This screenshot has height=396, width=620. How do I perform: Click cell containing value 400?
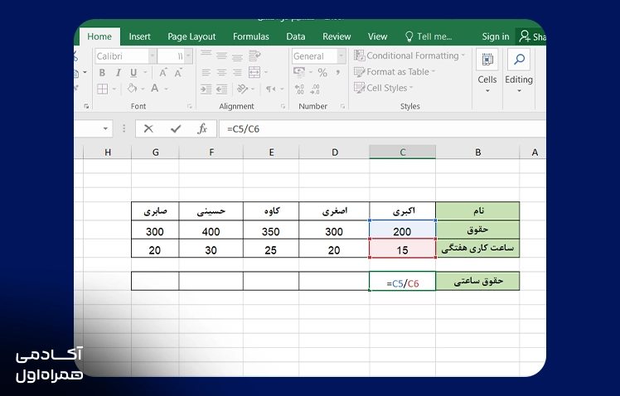click(211, 230)
